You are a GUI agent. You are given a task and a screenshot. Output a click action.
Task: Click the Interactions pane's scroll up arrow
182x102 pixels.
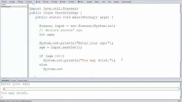pyautogui.click(x=181, y=83)
